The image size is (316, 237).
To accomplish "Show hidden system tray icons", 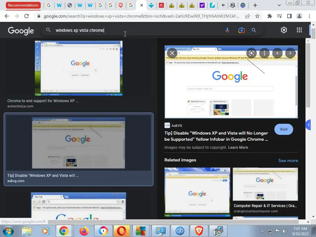I will [x=262, y=231].
